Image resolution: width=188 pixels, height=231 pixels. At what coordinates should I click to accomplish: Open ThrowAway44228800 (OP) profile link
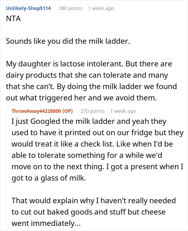[x=42, y=111]
